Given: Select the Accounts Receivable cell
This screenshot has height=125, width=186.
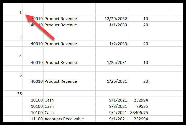Looking at the screenshot, I should pos(64,119).
